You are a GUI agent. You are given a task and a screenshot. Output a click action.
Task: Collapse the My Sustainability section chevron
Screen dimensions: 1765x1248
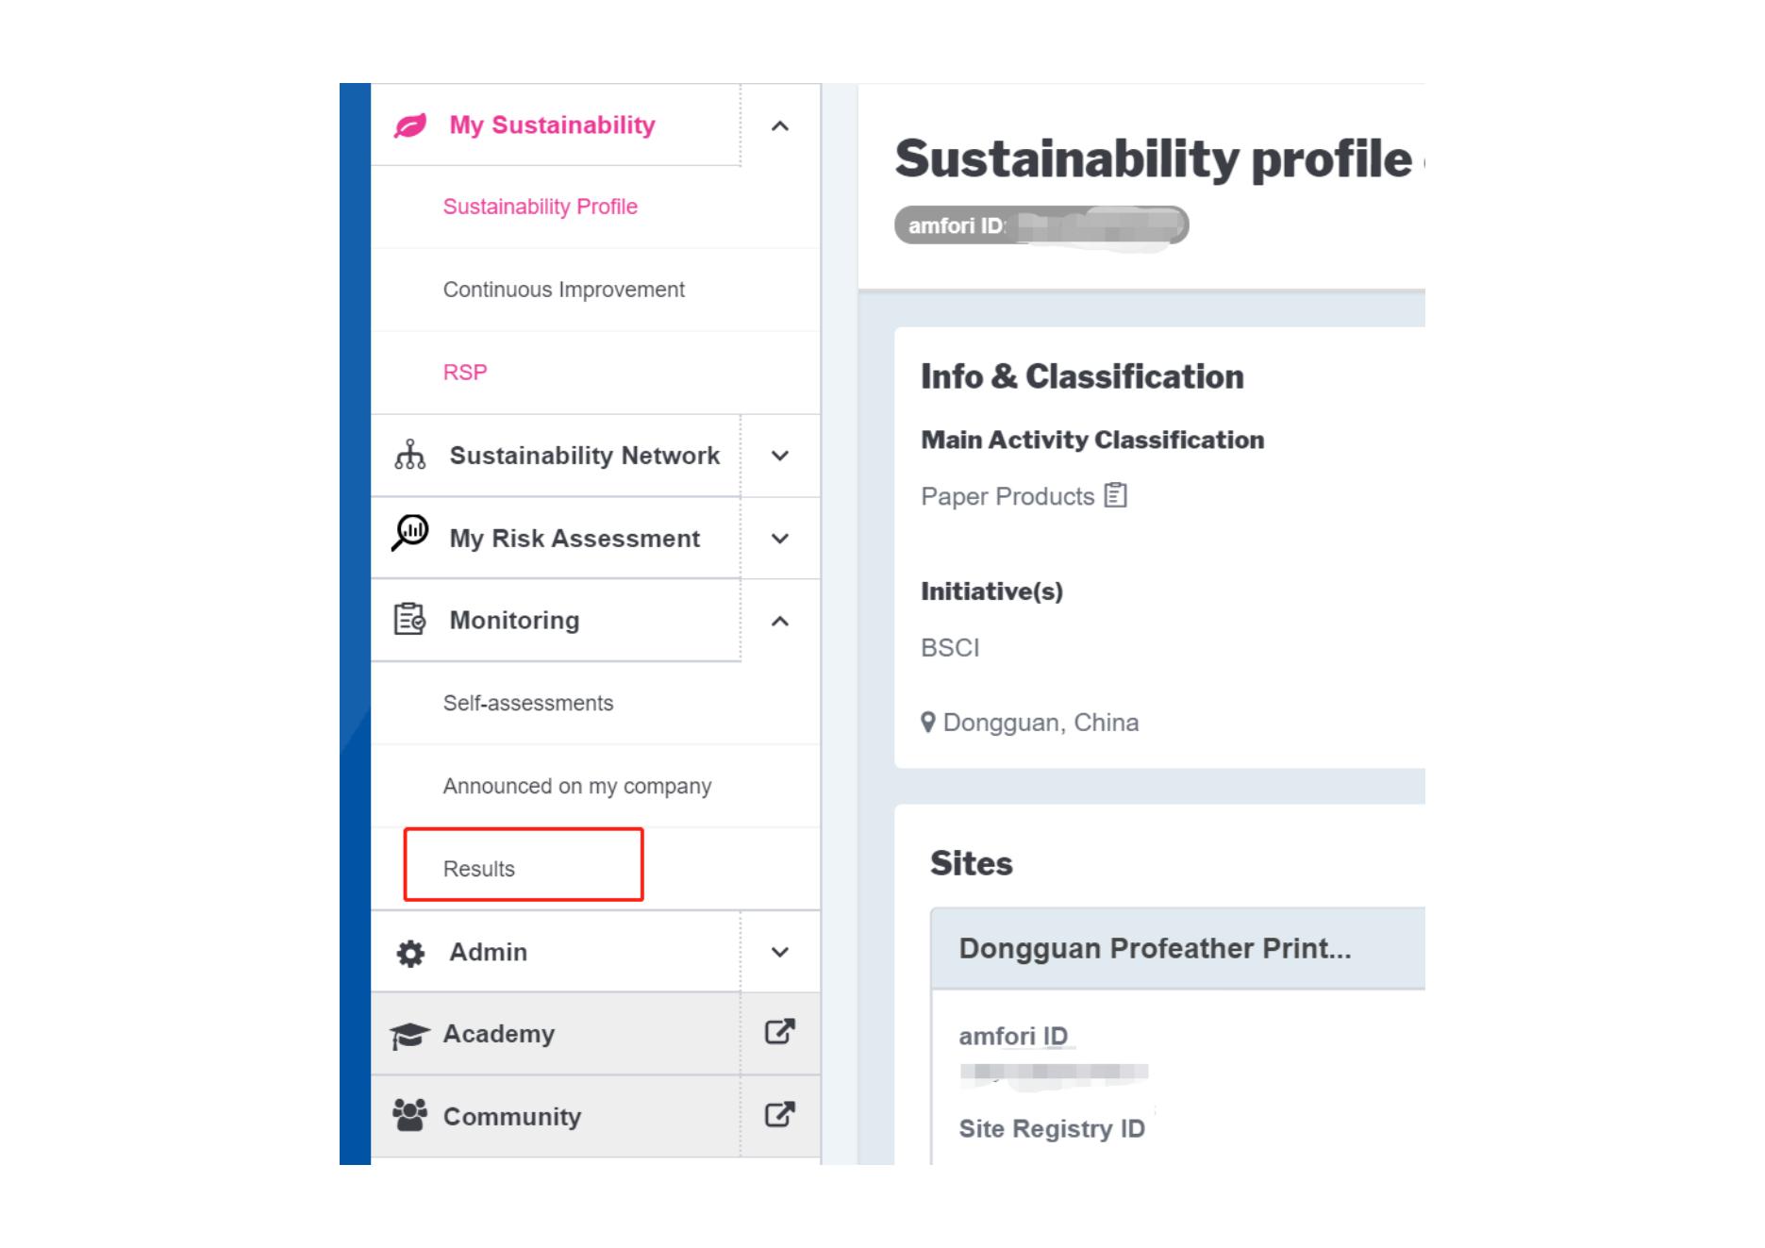pyautogui.click(x=780, y=126)
